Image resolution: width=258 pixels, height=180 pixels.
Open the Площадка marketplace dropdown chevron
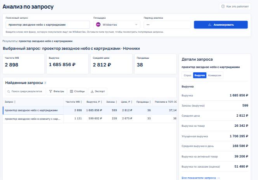tap(136, 24)
